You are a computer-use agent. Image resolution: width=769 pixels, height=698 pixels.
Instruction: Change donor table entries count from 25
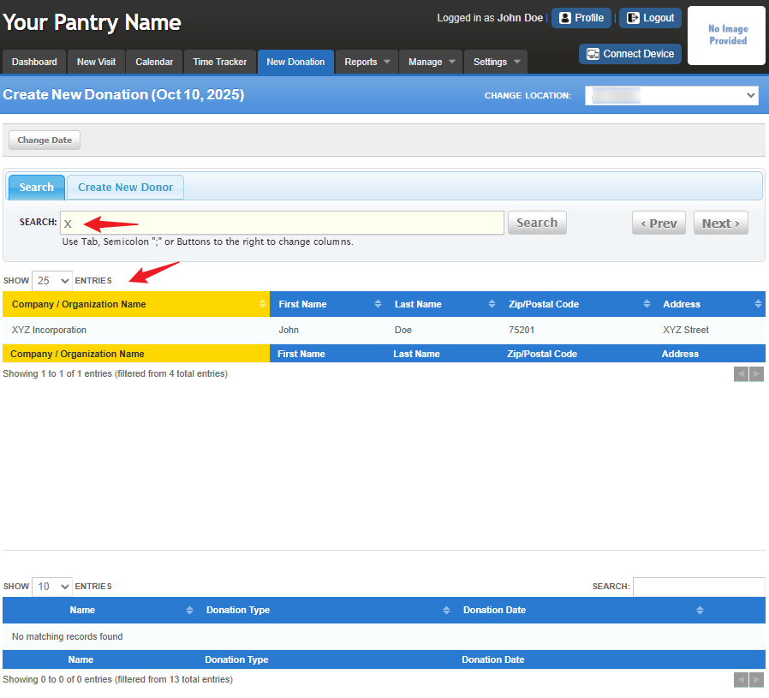pyautogui.click(x=52, y=281)
